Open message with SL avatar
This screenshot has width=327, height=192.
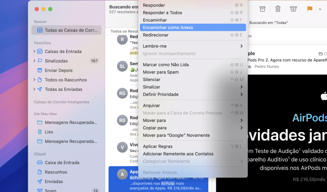tap(122, 66)
